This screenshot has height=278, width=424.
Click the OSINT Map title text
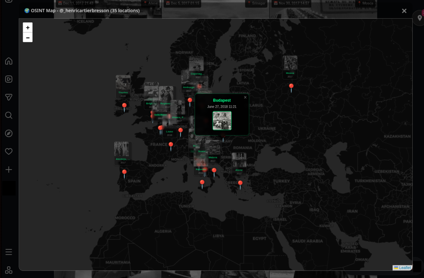82,10
